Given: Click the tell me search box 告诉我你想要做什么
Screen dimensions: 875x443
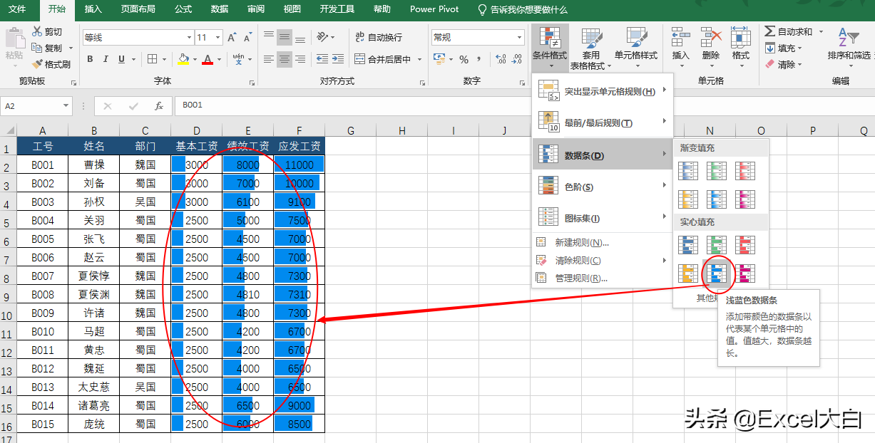Looking at the screenshot, I should click(522, 9).
